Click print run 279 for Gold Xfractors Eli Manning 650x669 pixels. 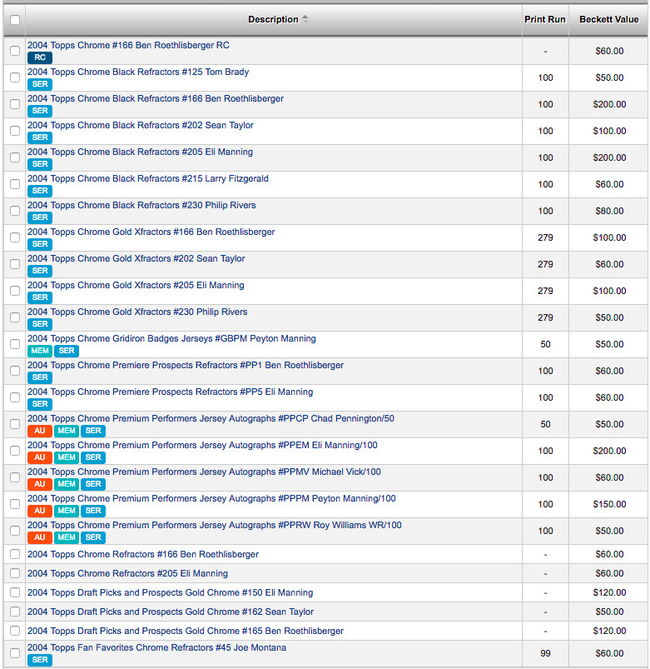[545, 291]
